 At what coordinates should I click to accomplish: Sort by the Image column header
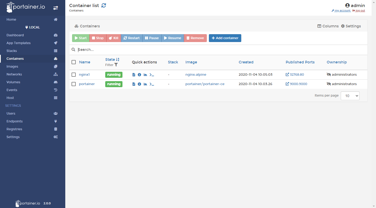coord(191,62)
